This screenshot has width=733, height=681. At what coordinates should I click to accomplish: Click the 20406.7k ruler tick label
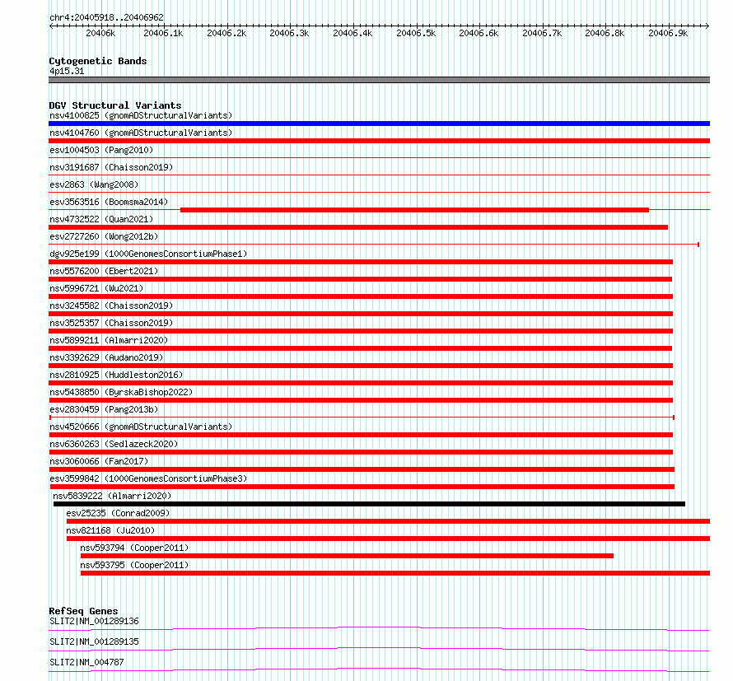tap(542, 33)
